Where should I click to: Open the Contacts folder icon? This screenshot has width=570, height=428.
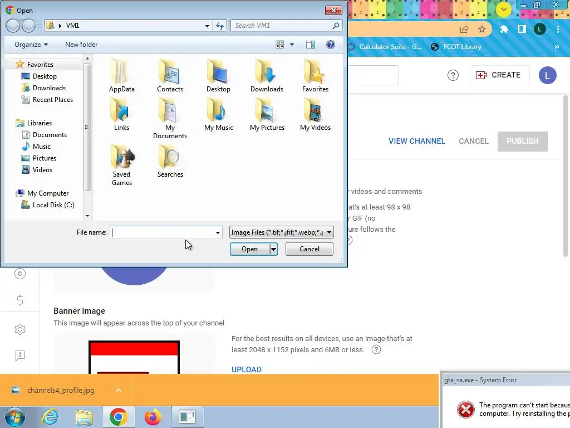pos(170,76)
